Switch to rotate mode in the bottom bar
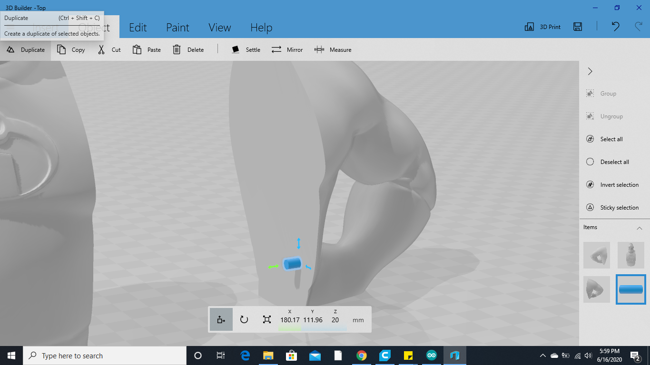This screenshot has width=650, height=365. [x=244, y=319]
